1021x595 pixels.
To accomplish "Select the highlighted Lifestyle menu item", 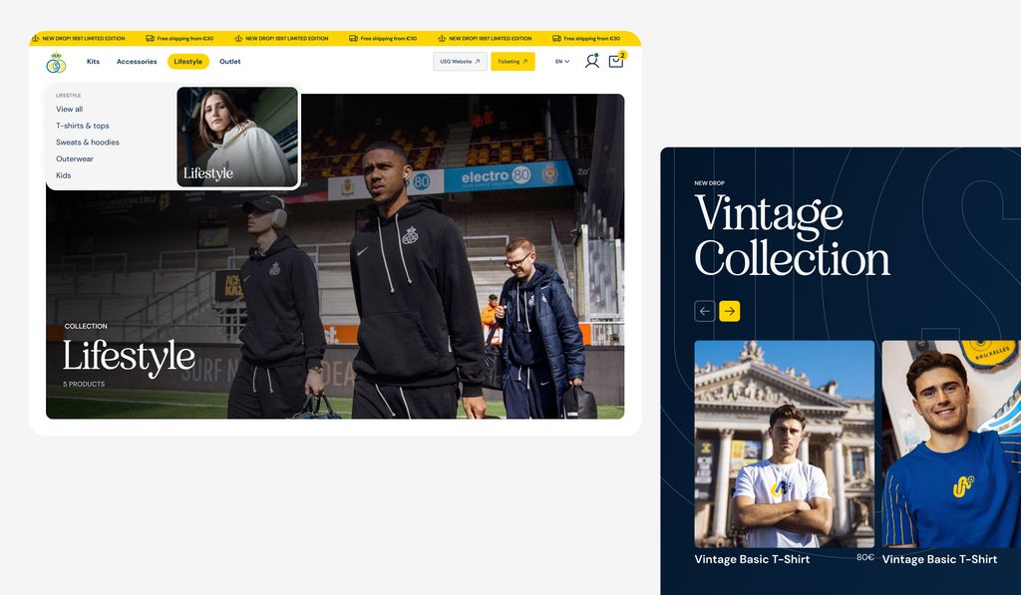I will point(188,62).
